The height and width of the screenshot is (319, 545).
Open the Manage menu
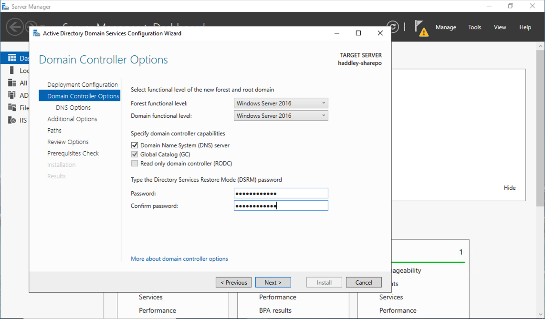click(446, 27)
